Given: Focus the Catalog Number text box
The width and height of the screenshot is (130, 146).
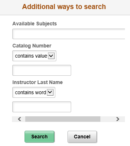Looking at the screenshot, I should pos(42,70).
